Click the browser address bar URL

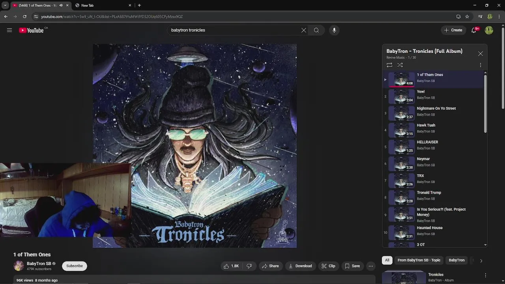(112, 17)
